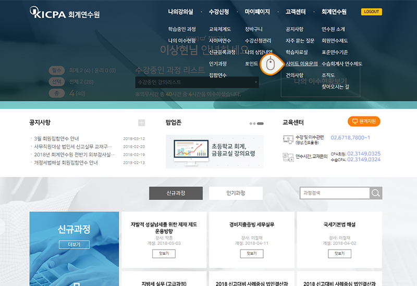
Task: Open course 경비지출증빙 세무실무 title
Action: tap(252, 225)
